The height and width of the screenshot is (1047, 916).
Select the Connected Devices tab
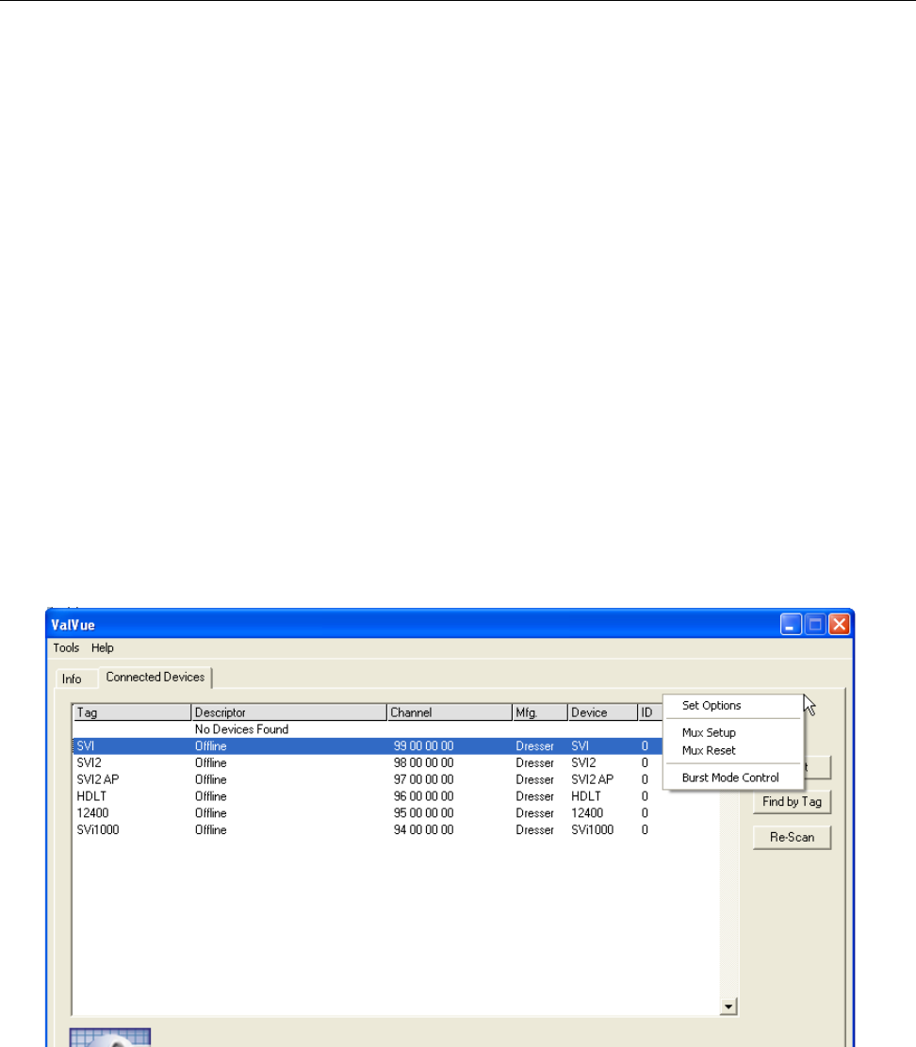(155, 677)
